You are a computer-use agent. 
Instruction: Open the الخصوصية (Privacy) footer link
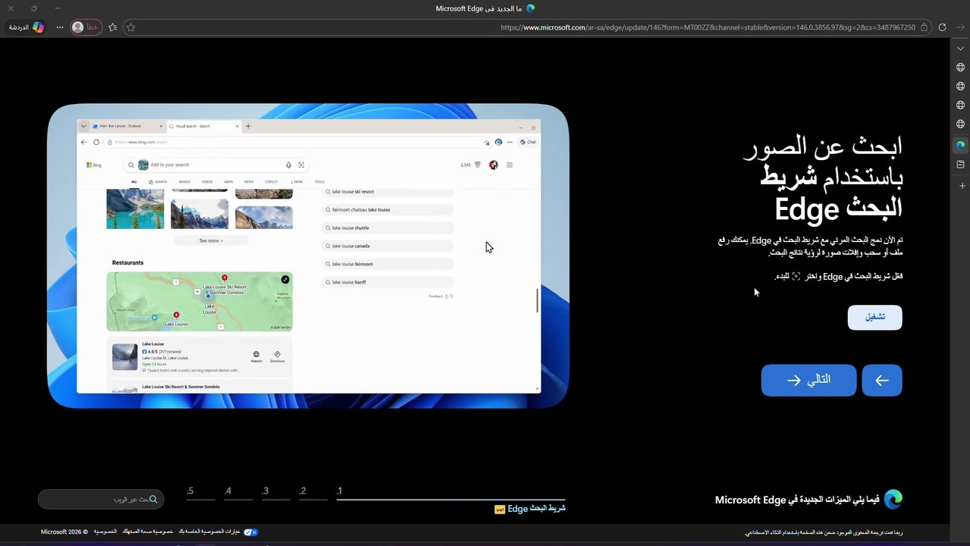[x=105, y=532]
